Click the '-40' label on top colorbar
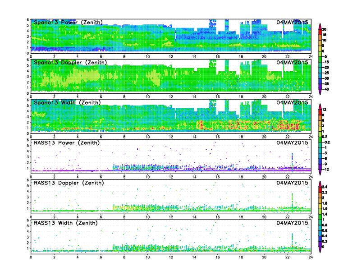357x276 pixels. pos(325,89)
